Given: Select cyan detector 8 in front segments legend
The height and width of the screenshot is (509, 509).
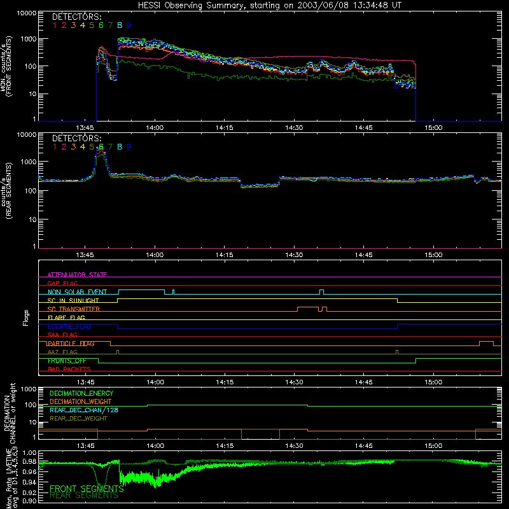Looking at the screenshot, I should pyautogui.click(x=120, y=25).
